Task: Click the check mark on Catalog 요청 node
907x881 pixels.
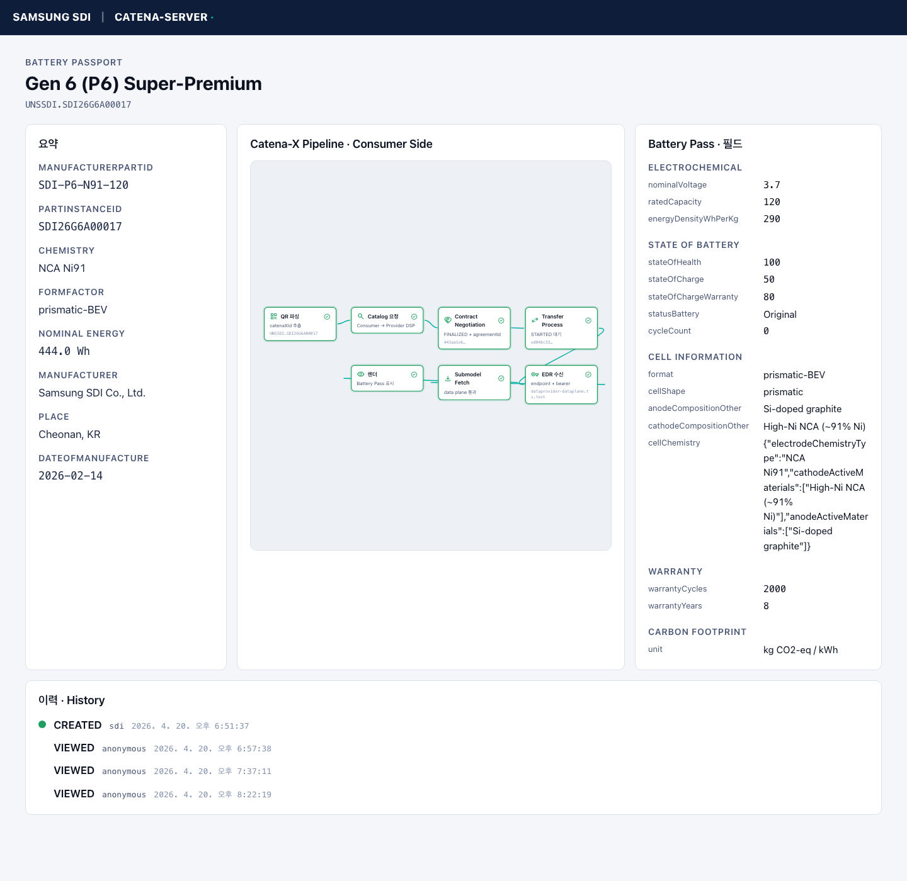Action: (x=414, y=317)
